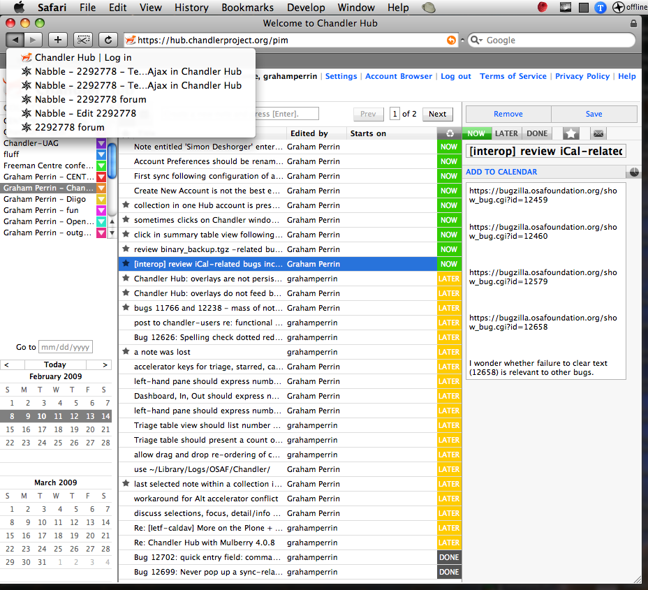The width and height of the screenshot is (648, 590).
Task: Open the Account Browser link
Action: 399,76
